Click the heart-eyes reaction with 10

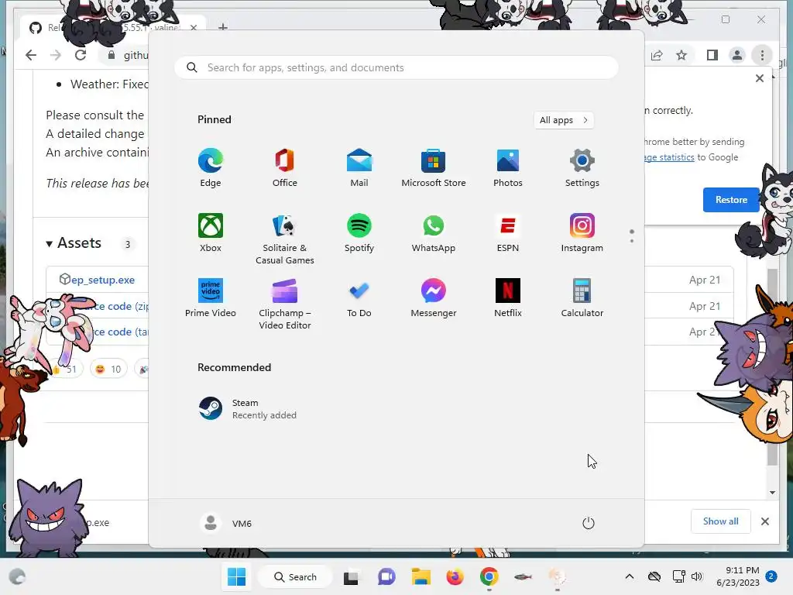tap(108, 369)
